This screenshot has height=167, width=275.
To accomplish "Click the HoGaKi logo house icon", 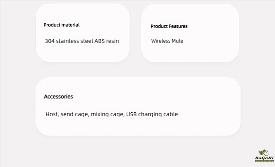I will click(x=264, y=152).
